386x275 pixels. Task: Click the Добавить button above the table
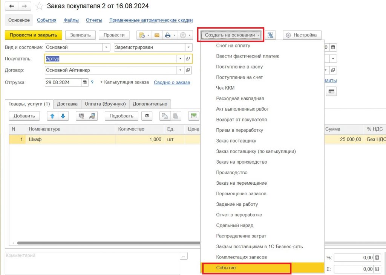pyautogui.click(x=24, y=116)
